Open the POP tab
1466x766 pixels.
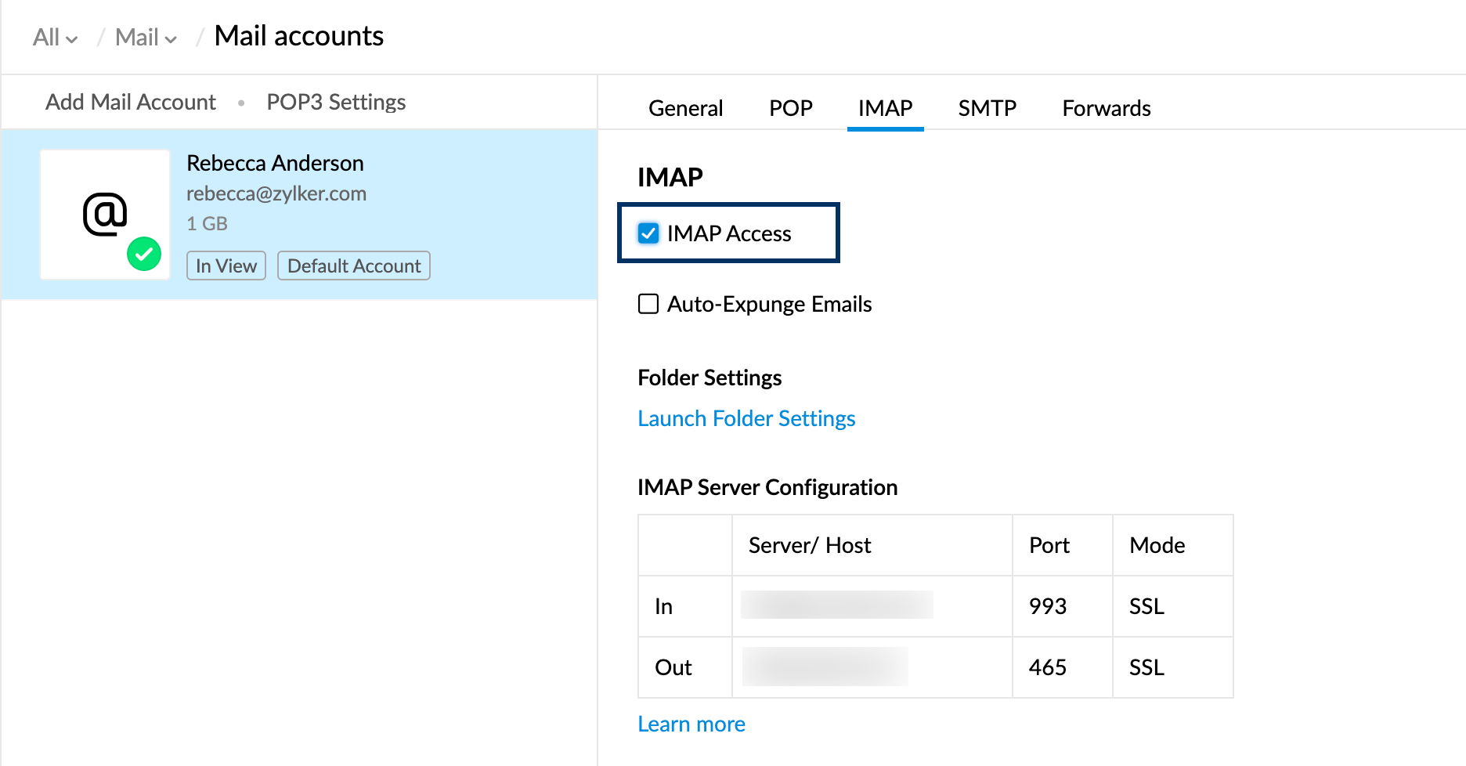coord(791,108)
